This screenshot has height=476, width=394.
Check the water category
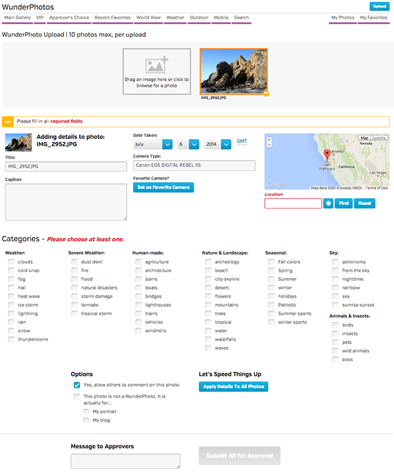click(x=208, y=330)
